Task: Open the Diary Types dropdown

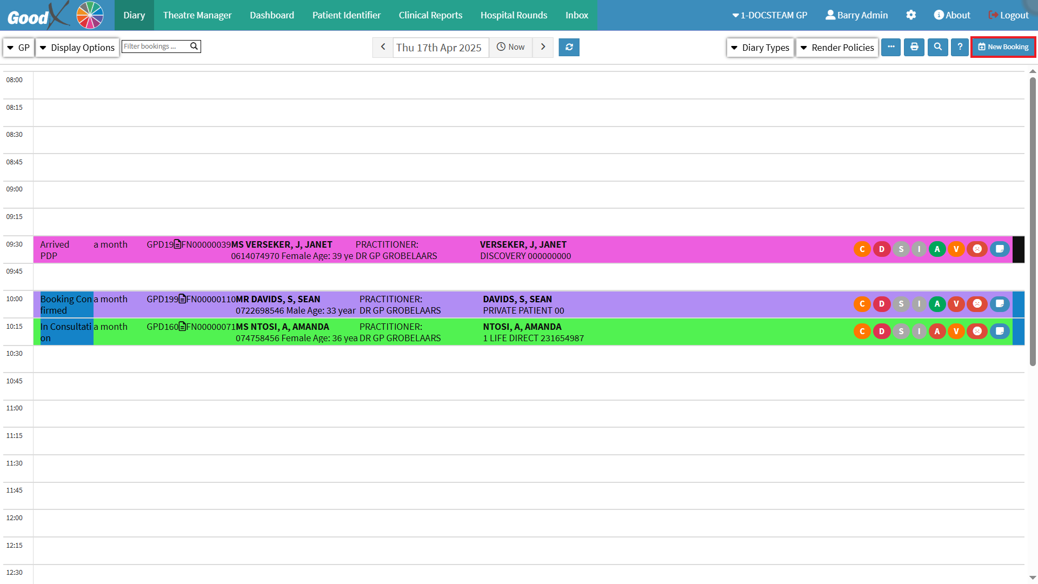Action: click(760, 48)
